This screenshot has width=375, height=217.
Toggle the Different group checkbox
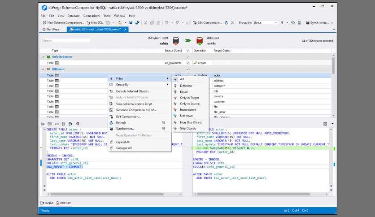188,69
